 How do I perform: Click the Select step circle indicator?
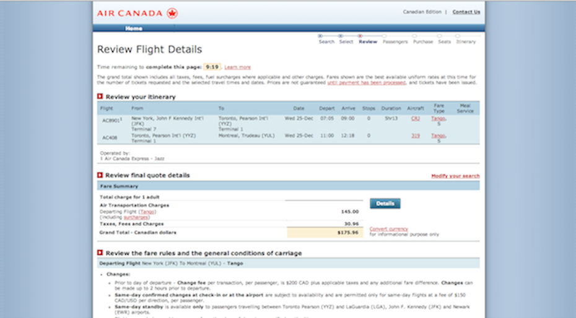pos(341,36)
